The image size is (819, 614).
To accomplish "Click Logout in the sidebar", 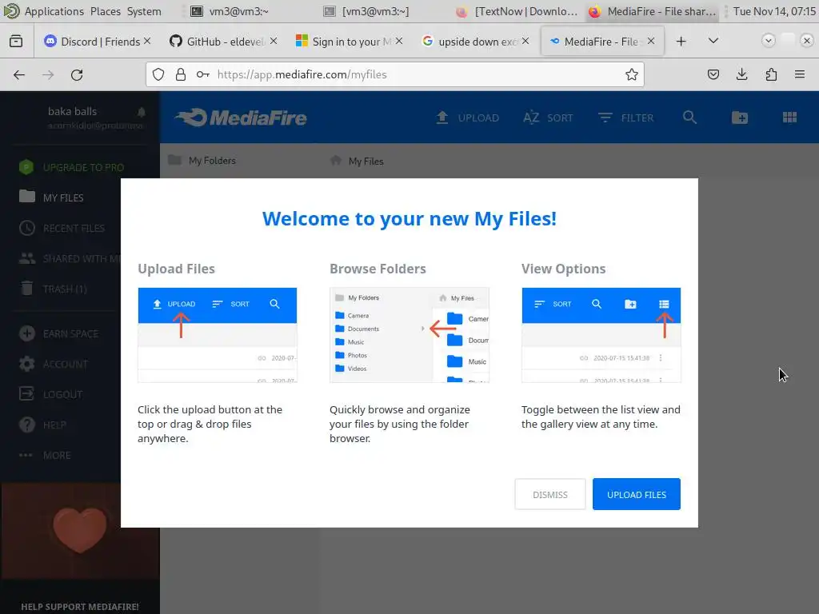I will pos(50,394).
